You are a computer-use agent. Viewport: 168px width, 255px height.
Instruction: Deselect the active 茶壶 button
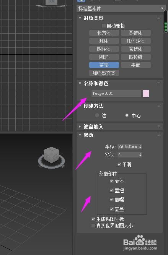tap(104, 65)
